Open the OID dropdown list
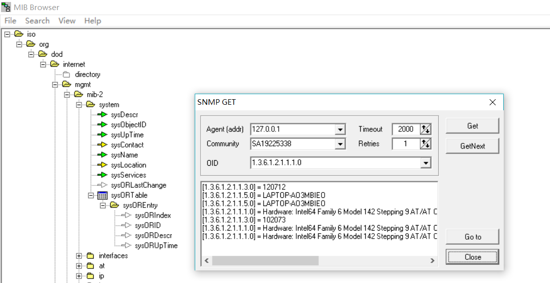550x283 pixels. pyautogui.click(x=426, y=163)
